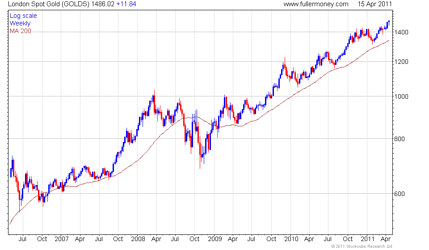Image resolution: width=429 pixels, height=250 pixels.
Task: Click the date 15 Apr 2011
Action: (x=374, y=4)
